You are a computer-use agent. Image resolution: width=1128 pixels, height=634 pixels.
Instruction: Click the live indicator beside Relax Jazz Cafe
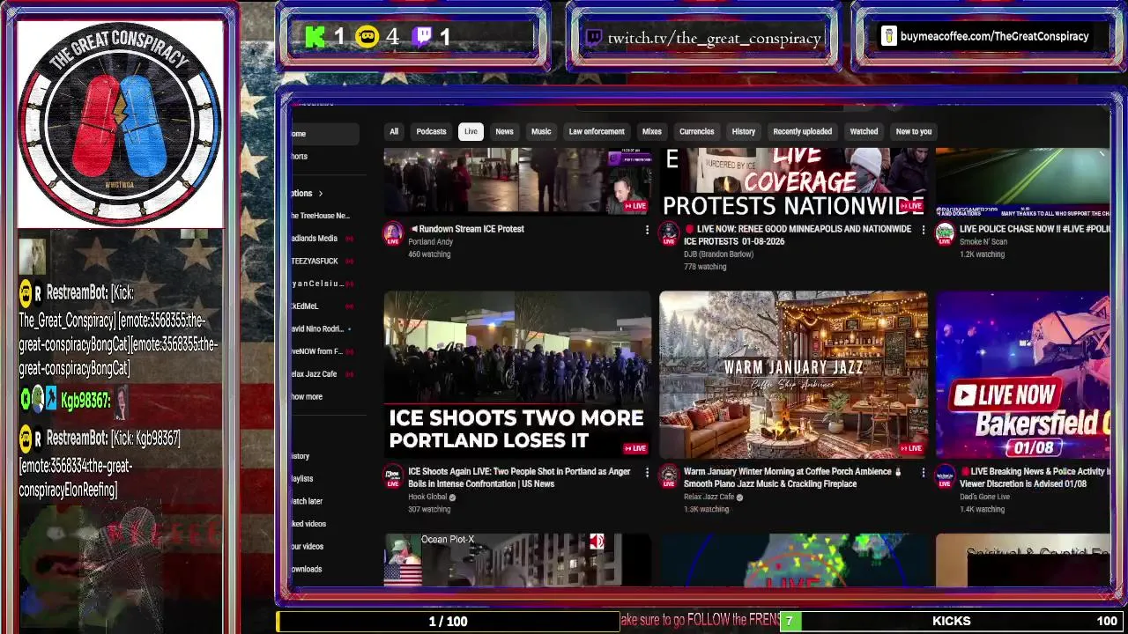click(349, 374)
